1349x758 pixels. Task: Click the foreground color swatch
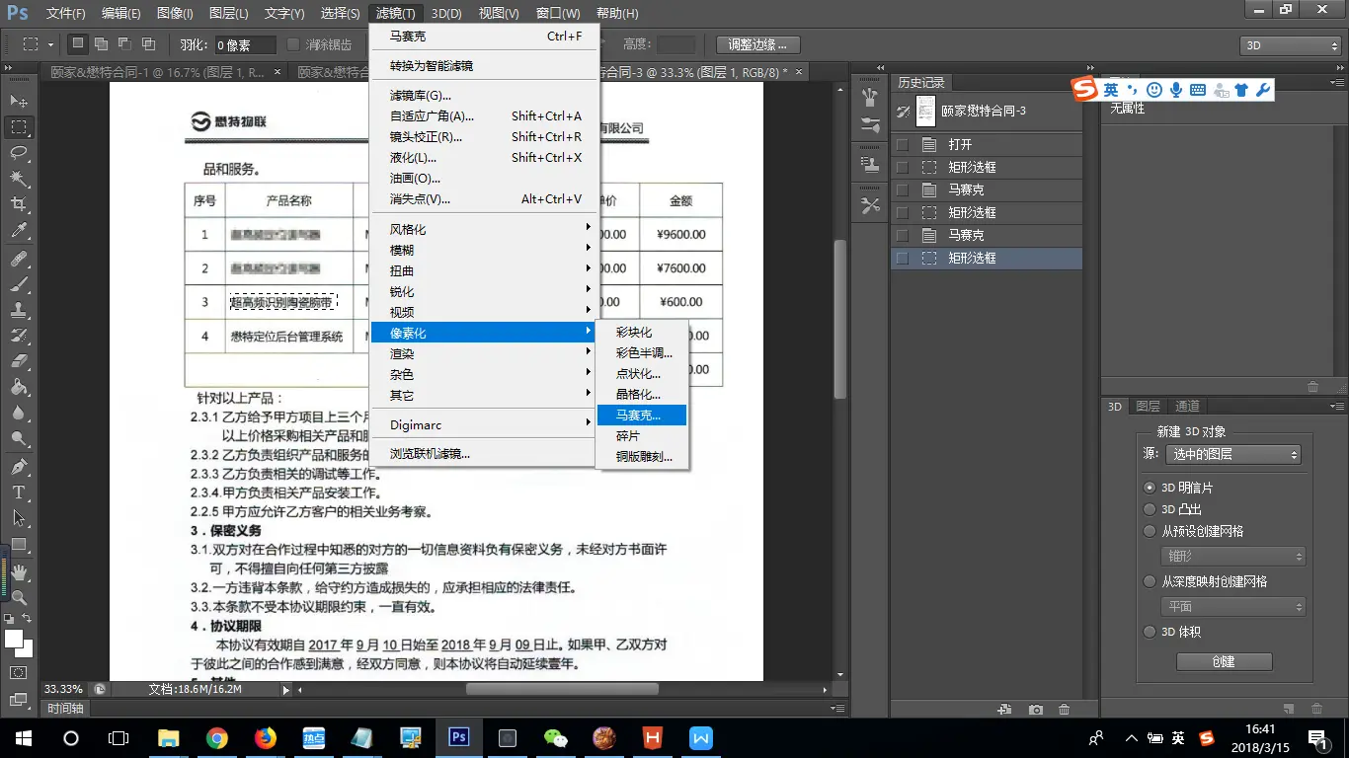click(x=14, y=639)
